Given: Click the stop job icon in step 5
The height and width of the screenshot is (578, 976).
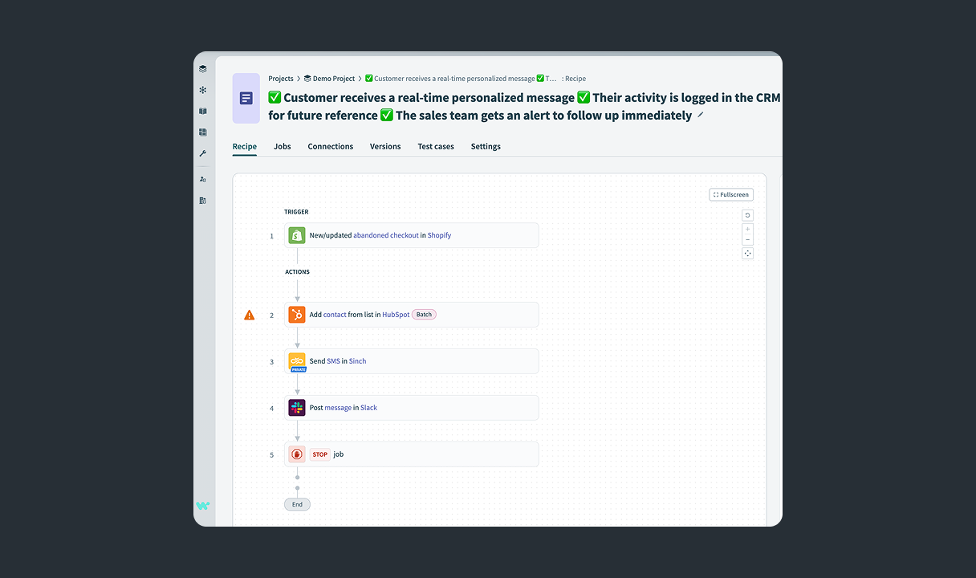Looking at the screenshot, I should (x=297, y=454).
